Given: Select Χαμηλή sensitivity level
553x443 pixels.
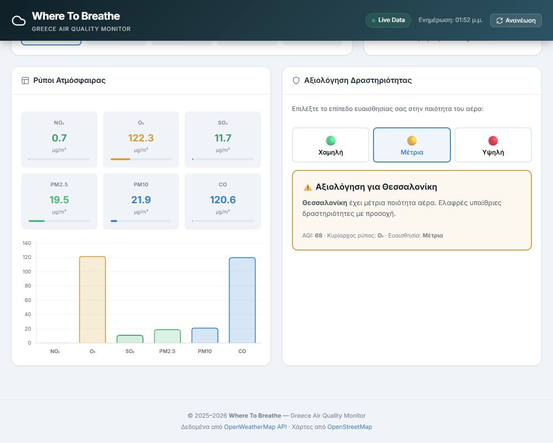Looking at the screenshot, I should click(330, 145).
